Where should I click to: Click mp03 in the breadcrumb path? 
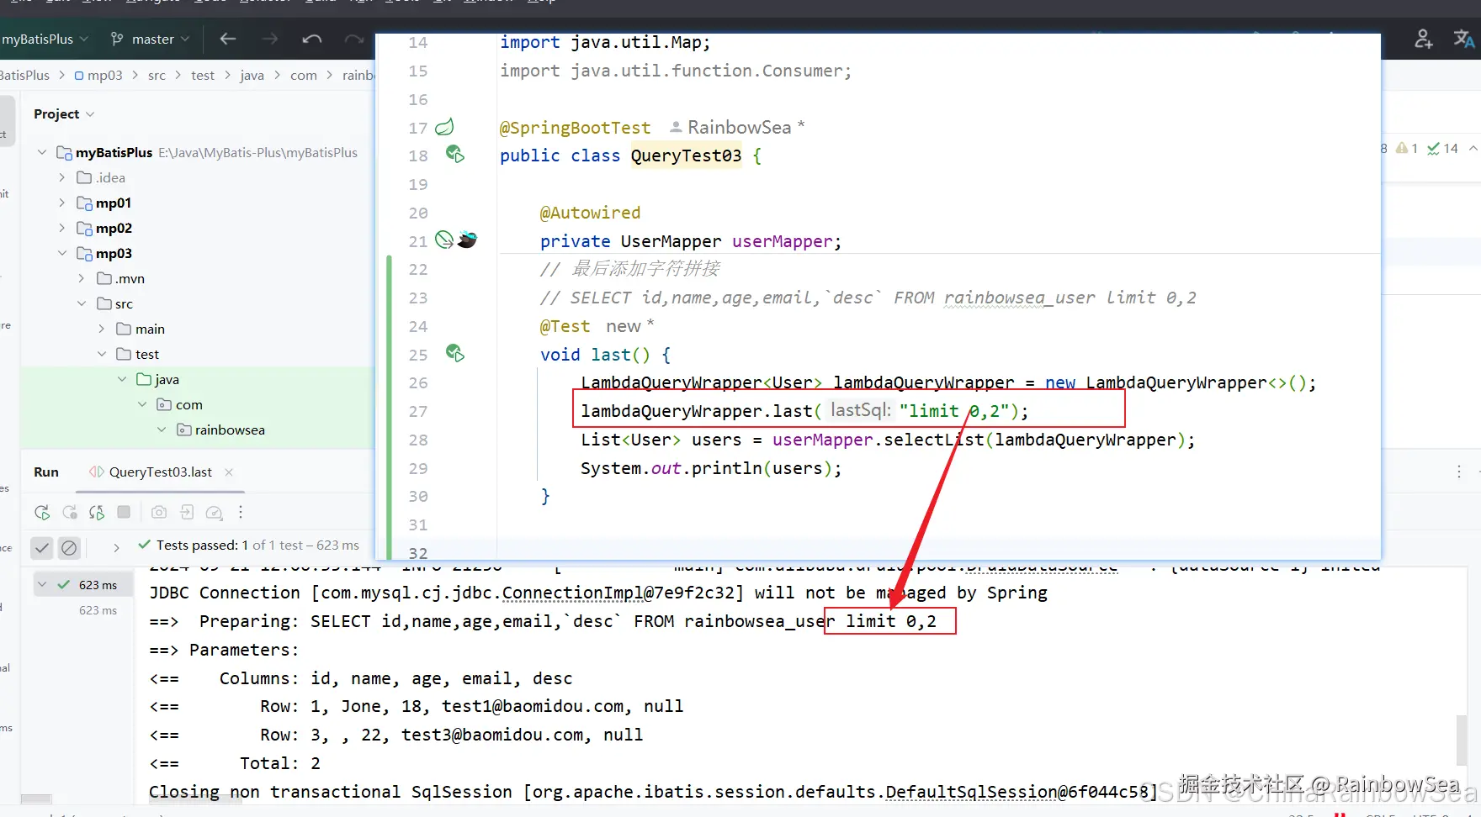click(98, 75)
